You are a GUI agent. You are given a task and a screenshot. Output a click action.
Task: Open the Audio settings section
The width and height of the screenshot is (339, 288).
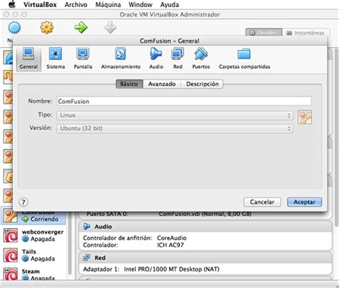coord(156,59)
